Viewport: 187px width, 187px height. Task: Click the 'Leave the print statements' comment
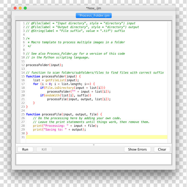click(91, 122)
